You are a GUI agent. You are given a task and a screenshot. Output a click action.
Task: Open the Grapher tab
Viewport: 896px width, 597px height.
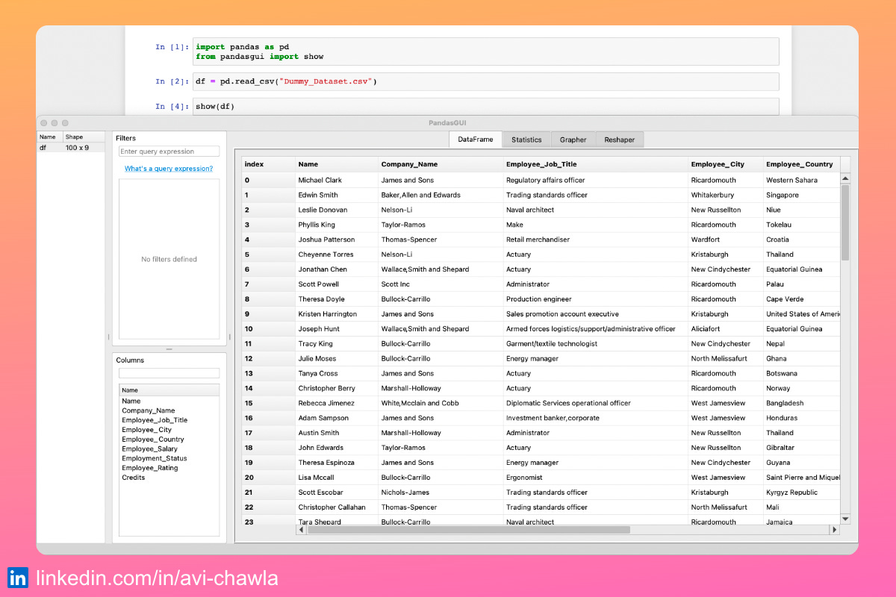tap(573, 139)
